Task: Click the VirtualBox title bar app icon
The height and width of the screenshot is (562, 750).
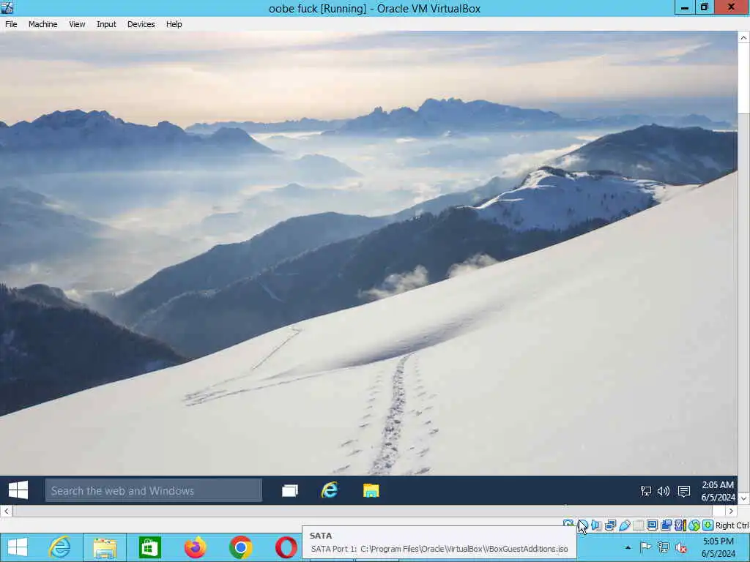Action: (7, 7)
